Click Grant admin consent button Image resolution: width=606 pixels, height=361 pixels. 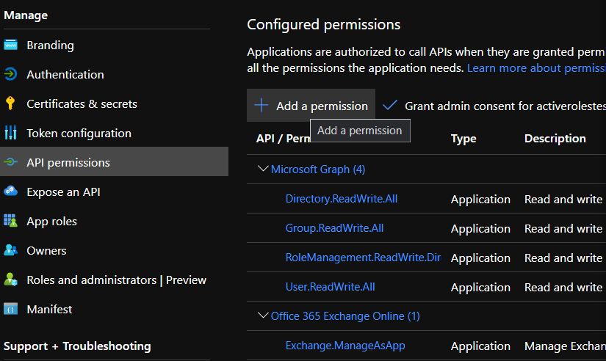coord(494,106)
